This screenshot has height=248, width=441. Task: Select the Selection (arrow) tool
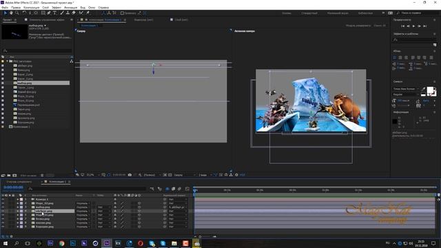pos(6,13)
